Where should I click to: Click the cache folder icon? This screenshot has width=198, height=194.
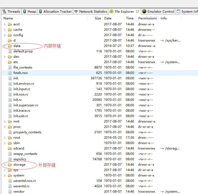point(10,30)
